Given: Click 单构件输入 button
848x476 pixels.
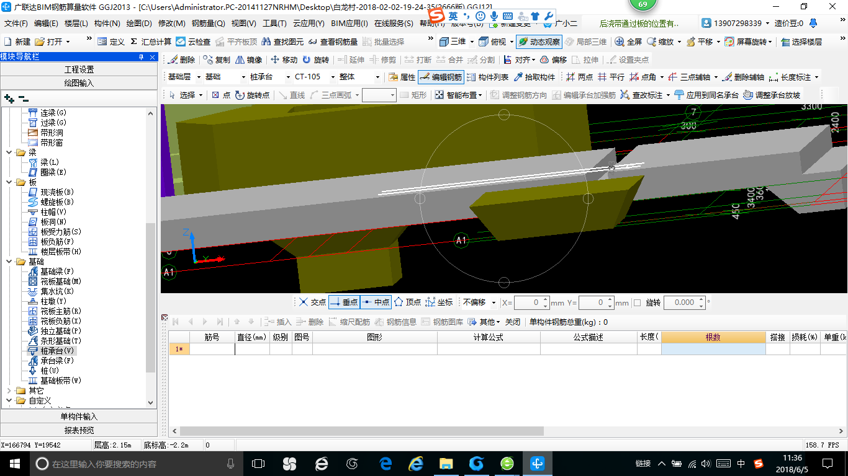Looking at the screenshot, I should [x=79, y=416].
